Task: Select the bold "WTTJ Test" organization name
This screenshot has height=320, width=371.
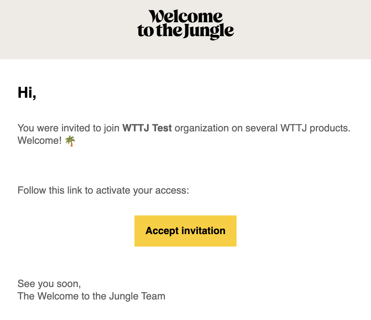Action: (x=147, y=128)
